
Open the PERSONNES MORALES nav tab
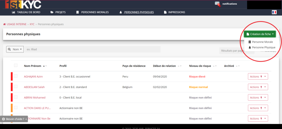(93, 12)
